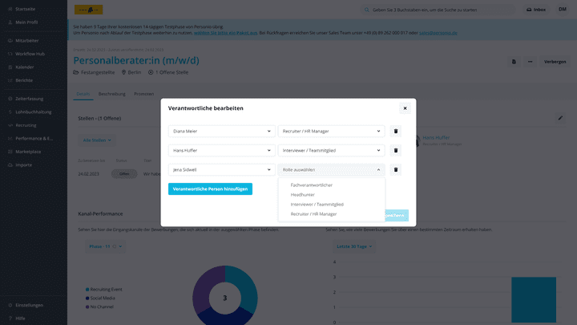577x325 pixels.
Task: Click Recruiting Event legend color dot
Action: pos(87,290)
